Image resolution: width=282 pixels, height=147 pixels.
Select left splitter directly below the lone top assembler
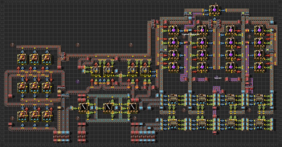210,23
